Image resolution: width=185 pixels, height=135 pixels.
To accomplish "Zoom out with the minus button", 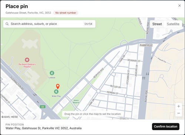I will (x=179, y=113).
